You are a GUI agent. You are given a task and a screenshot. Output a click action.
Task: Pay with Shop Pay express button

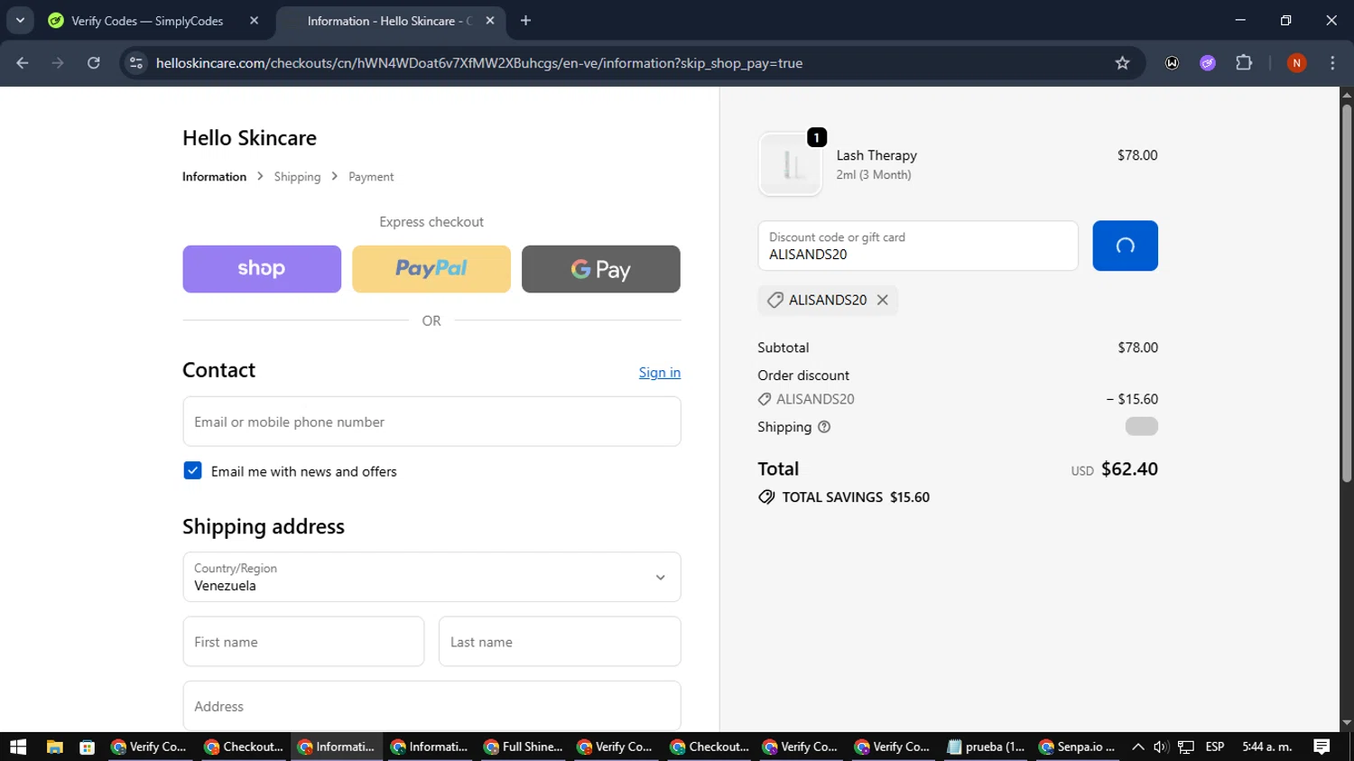tap(262, 269)
